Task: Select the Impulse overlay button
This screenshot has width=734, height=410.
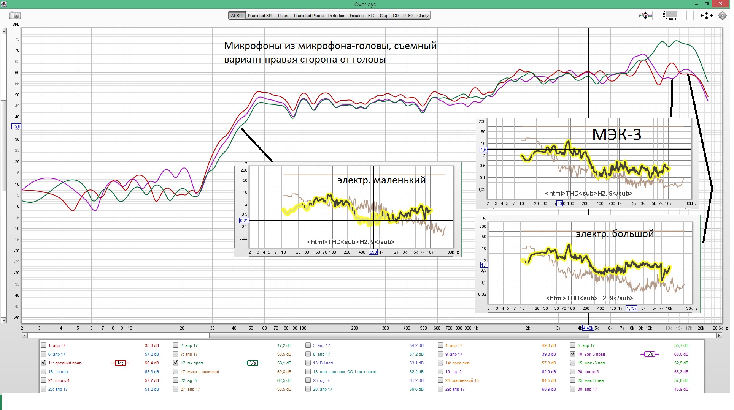Action: click(356, 16)
